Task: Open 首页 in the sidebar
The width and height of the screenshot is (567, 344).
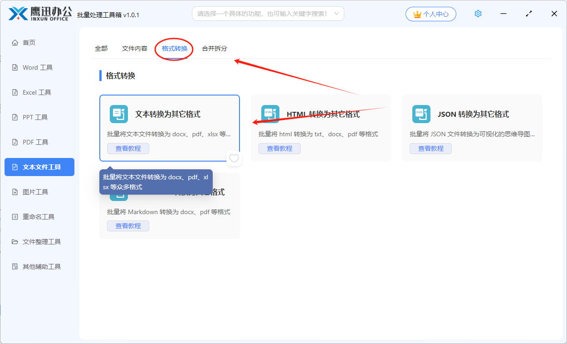Action: [39, 43]
